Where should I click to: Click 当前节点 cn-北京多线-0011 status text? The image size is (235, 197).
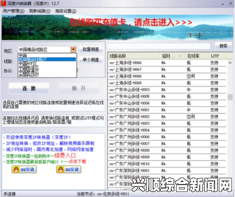103,194
